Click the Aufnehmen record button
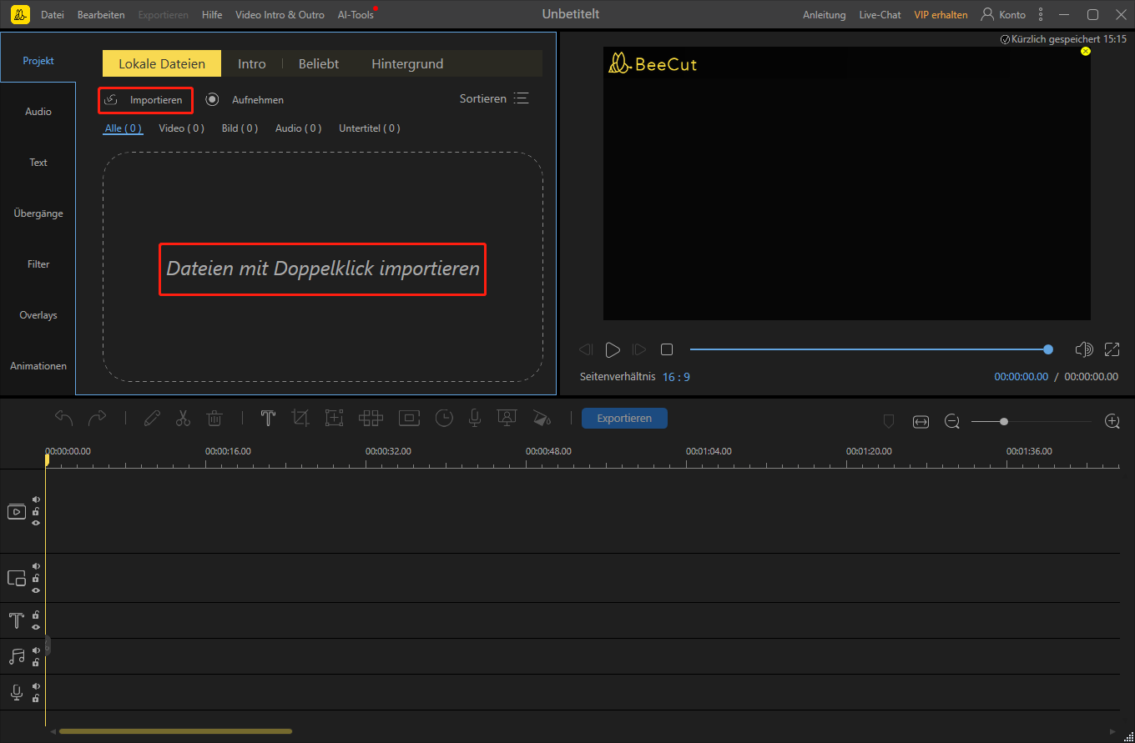This screenshot has height=743, width=1135. 245,100
